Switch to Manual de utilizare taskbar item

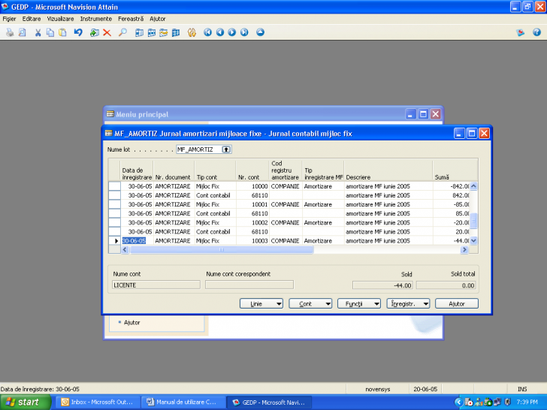point(183,402)
